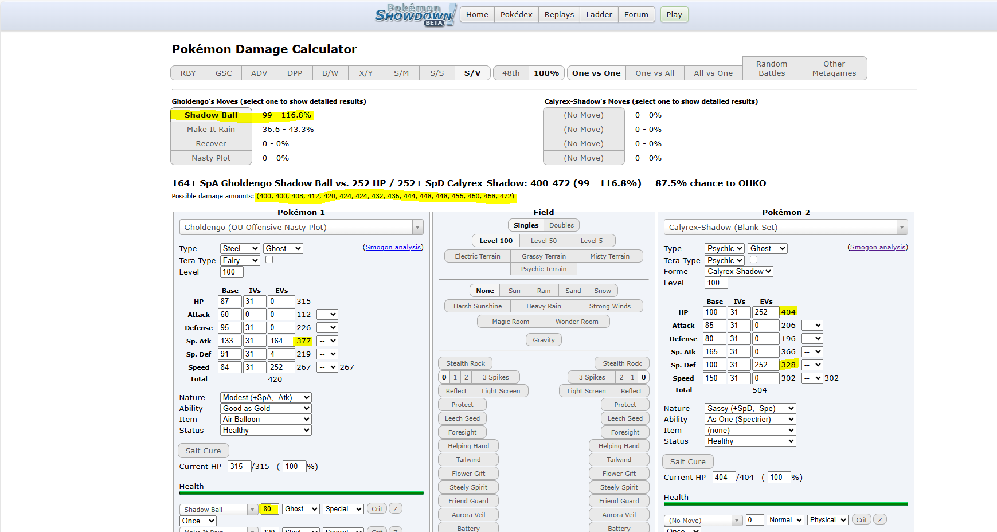
Task: Enable Psychic Terrain
Action: (x=544, y=269)
